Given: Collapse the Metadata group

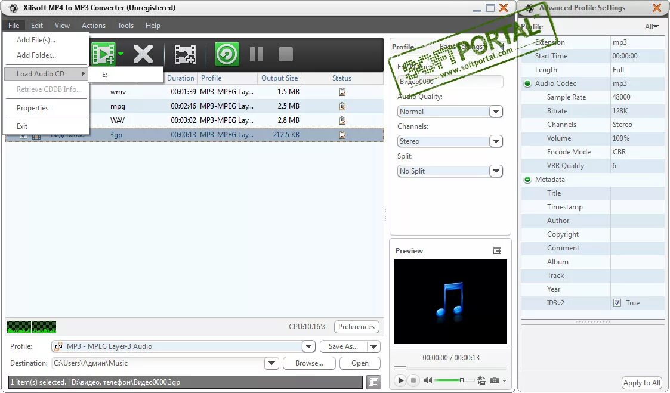Looking at the screenshot, I should 528,180.
